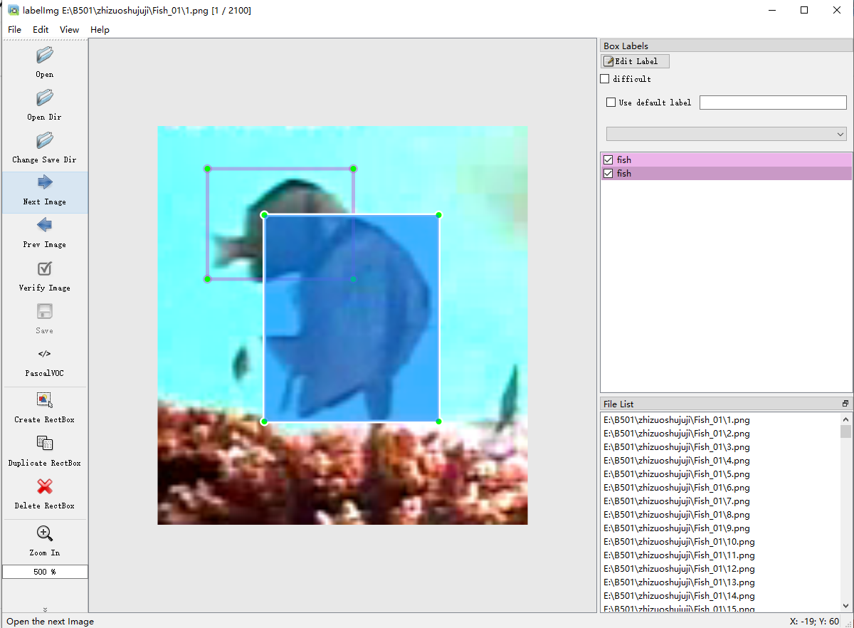Go back using Prev Image
Screen dimensions: 854x628
click(x=44, y=233)
